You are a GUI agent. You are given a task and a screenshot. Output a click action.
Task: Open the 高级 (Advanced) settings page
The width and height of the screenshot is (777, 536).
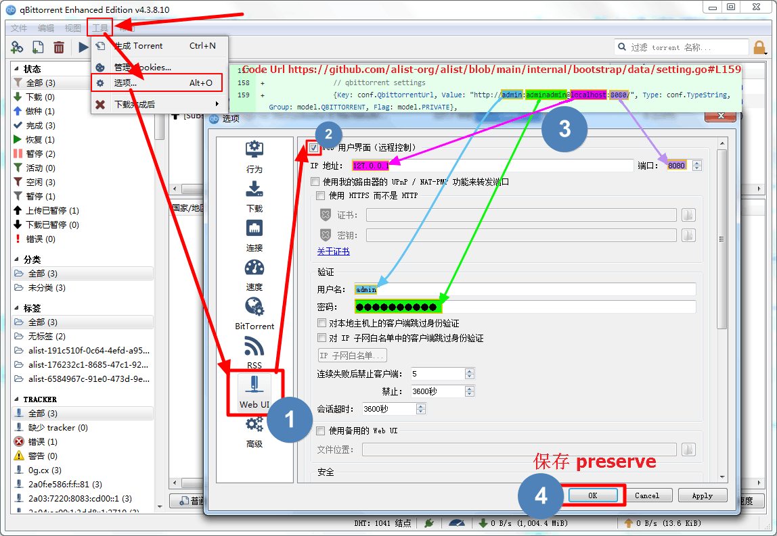pos(254,431)
